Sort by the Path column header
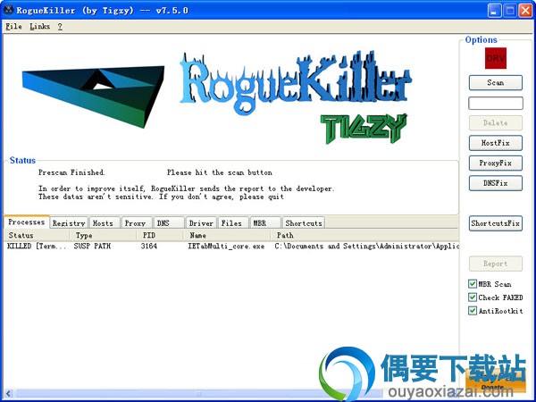The width and height of the screenshot is (536, 402). point(364,235)
